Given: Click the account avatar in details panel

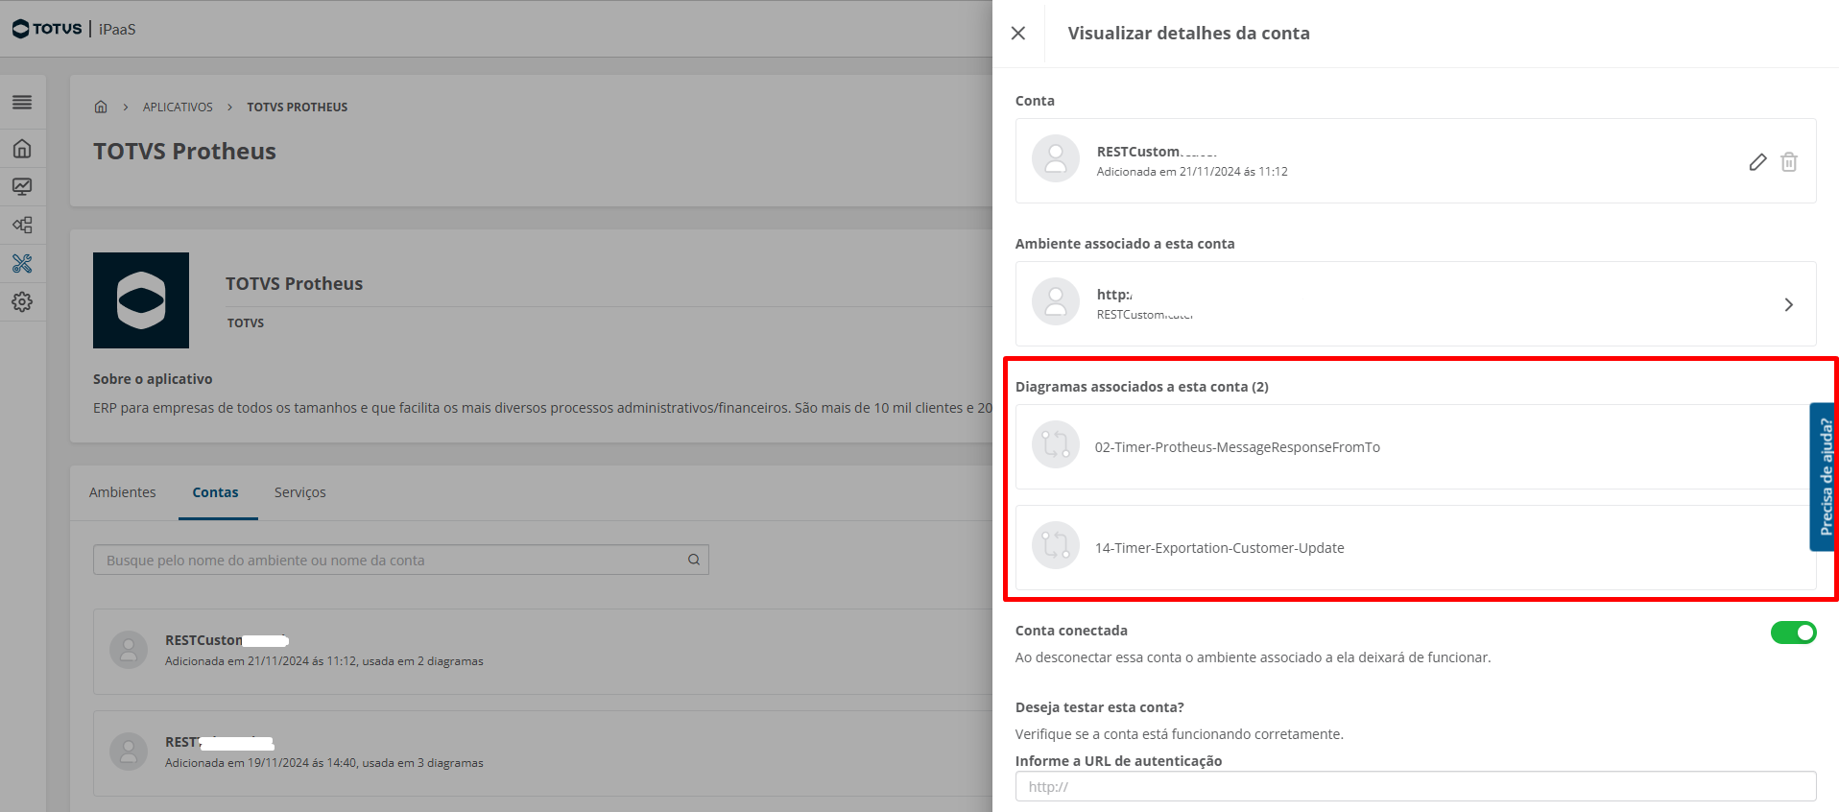Looking at the screenshot, I should point(1056,158).
